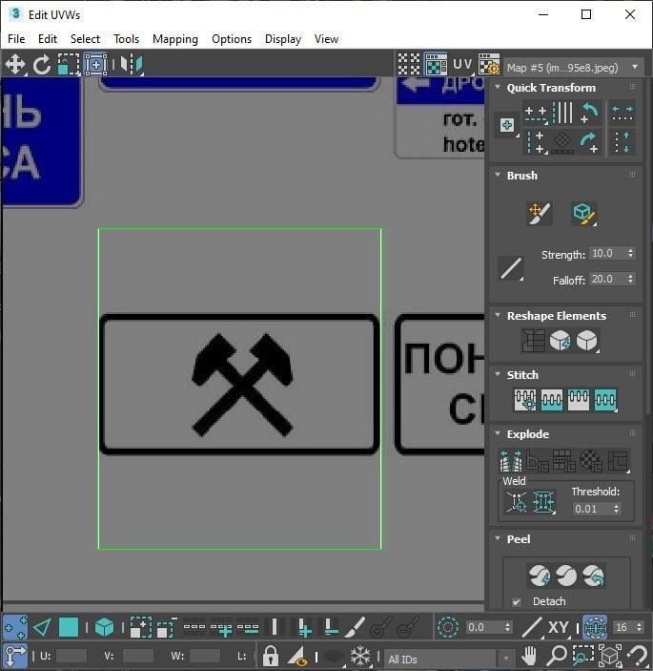Open the brush falloff type flyout

pyautogui.click(x=511, y=269)
